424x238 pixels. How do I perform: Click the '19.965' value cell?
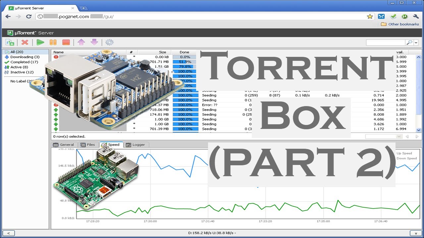(x=378, y=100)
